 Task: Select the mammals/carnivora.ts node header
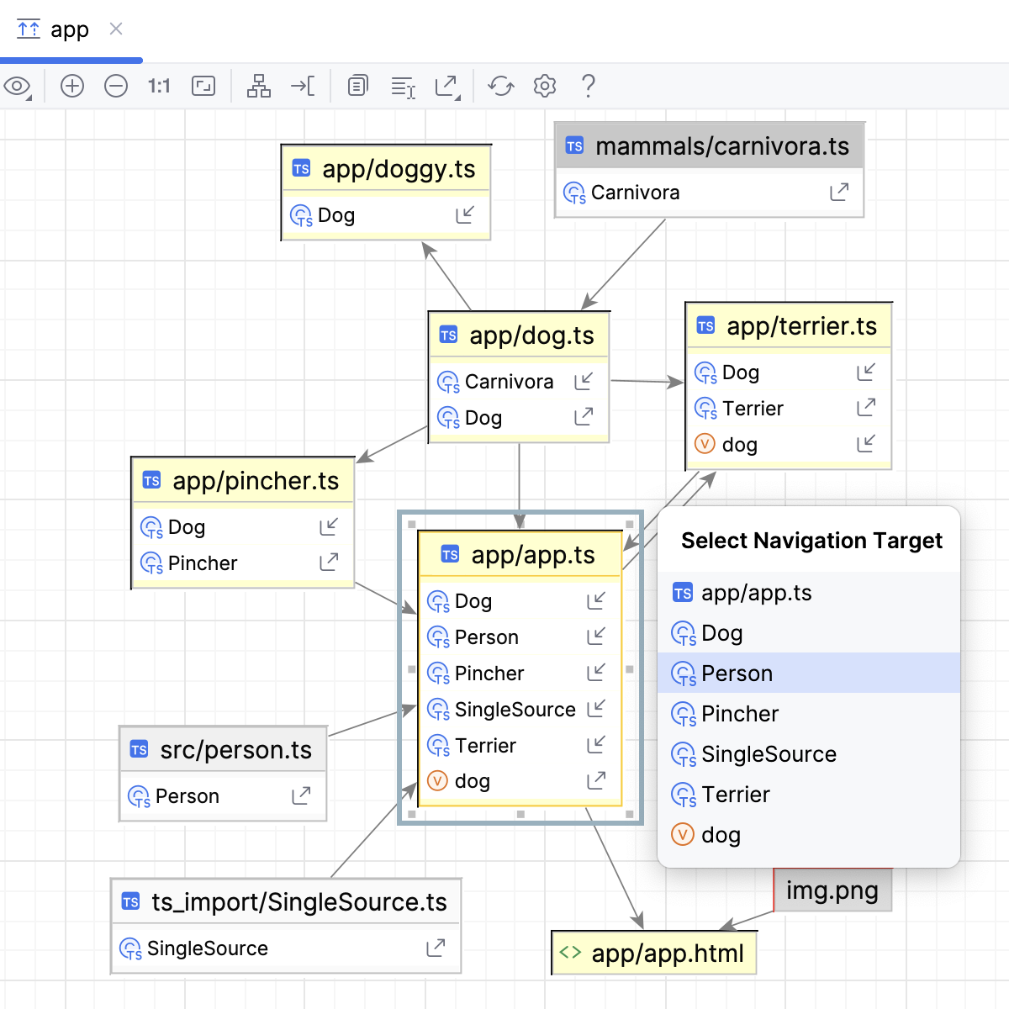tap(710, 146)
